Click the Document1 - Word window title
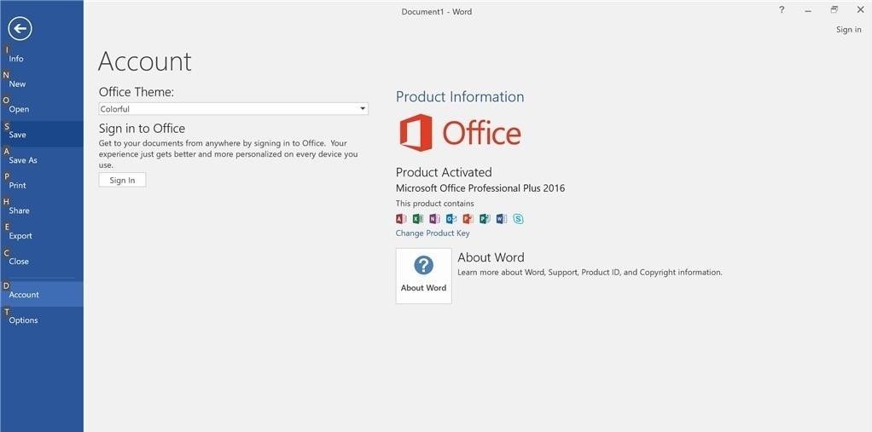The image size is (872, 432). coord(437,12)
